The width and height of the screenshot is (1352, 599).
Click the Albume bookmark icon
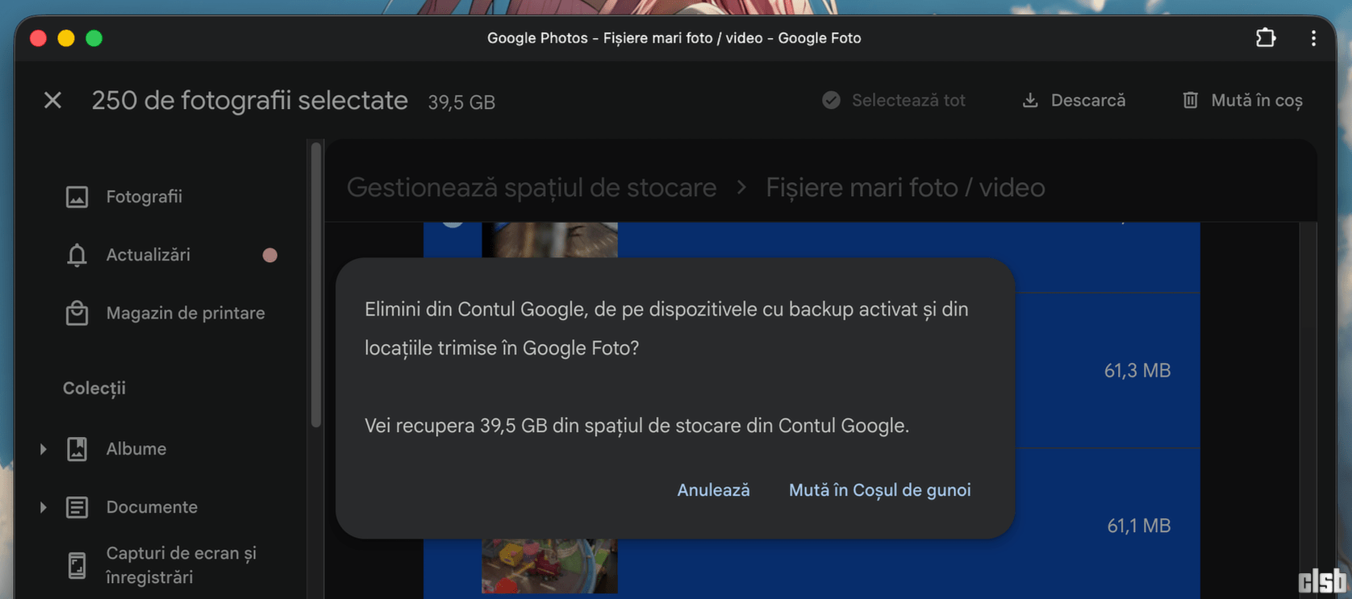pyautogui.click(x=77, y=449)
